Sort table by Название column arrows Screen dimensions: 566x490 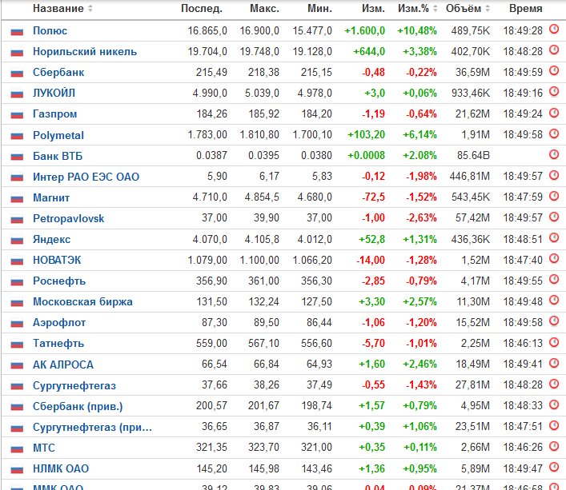pos(90,8)
